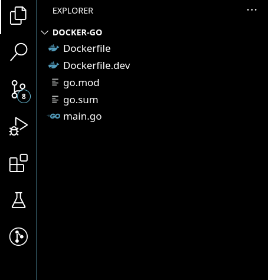
Task: Open the Search view
Action: pos(19,52)
